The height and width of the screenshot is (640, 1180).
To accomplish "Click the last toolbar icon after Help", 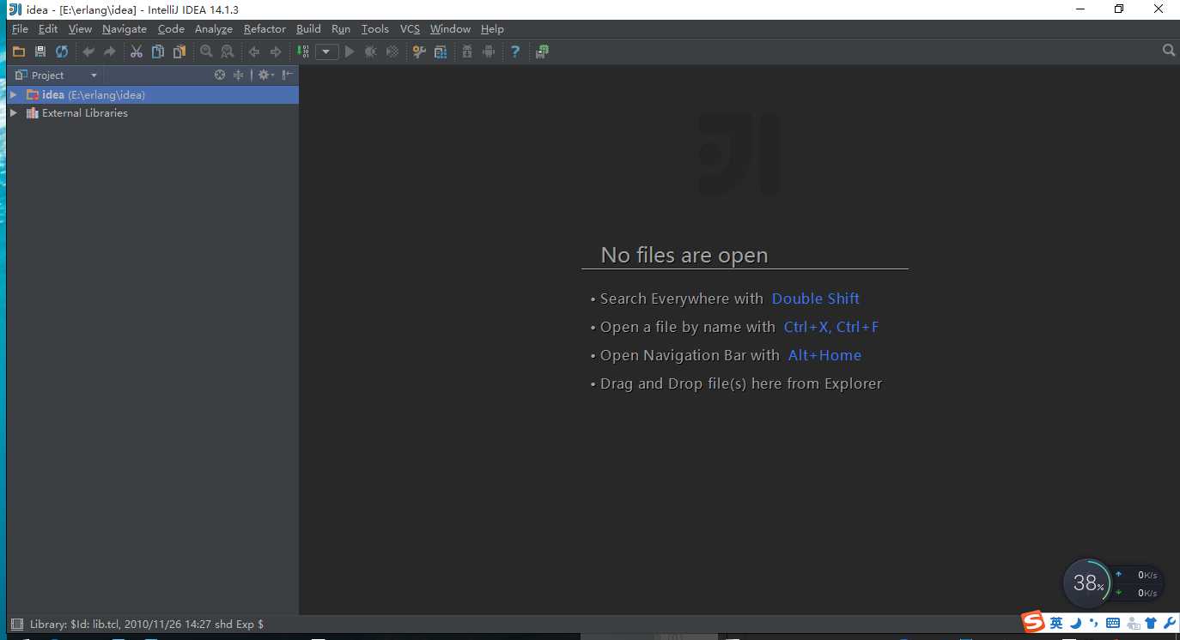I will (x=542, y=51).
